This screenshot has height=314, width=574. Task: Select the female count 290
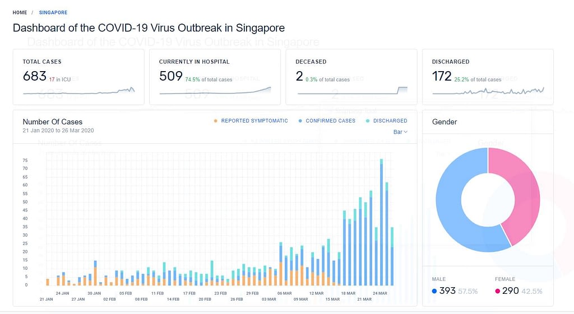click(x=510, y=290)
